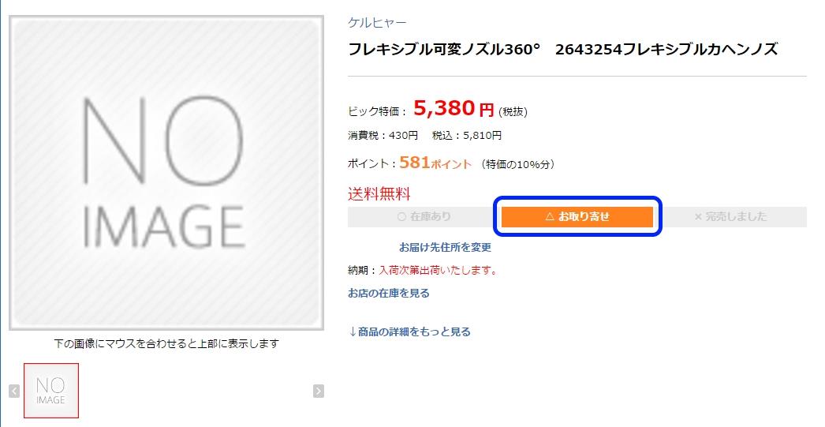The width and height of the screenshot is (825, 427).
Task: Click the × icon beside 完売しました
Action: [698, 216]
